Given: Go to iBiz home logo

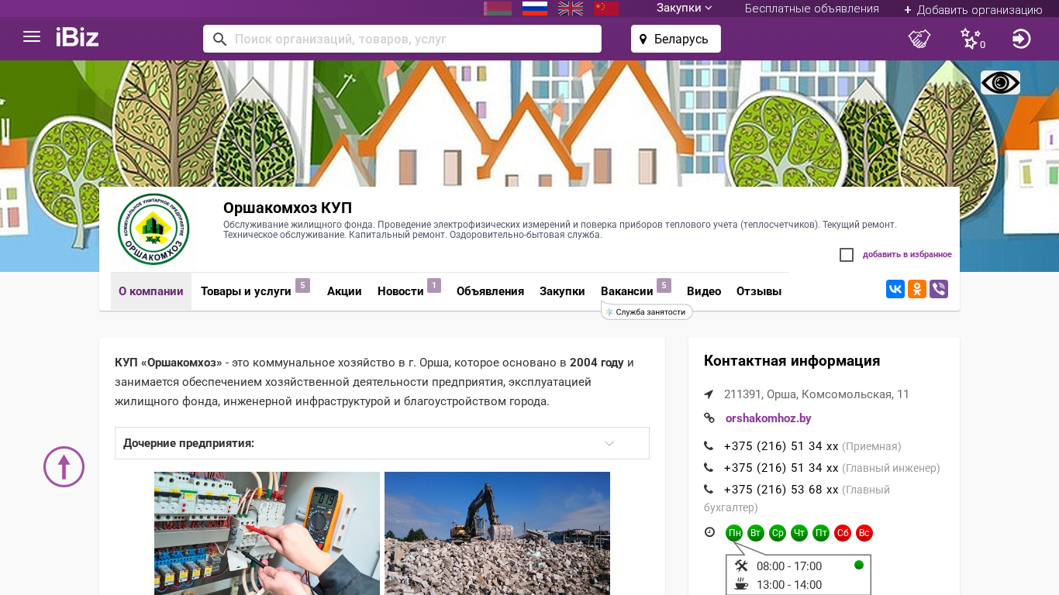Looking at the screenshot, I should (x=78, y=37).
